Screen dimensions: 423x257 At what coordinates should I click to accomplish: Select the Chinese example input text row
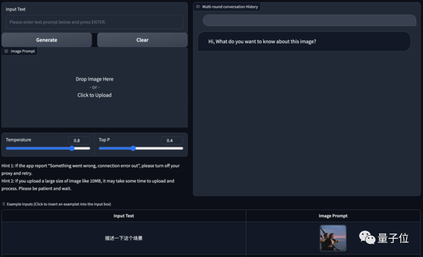124,238
